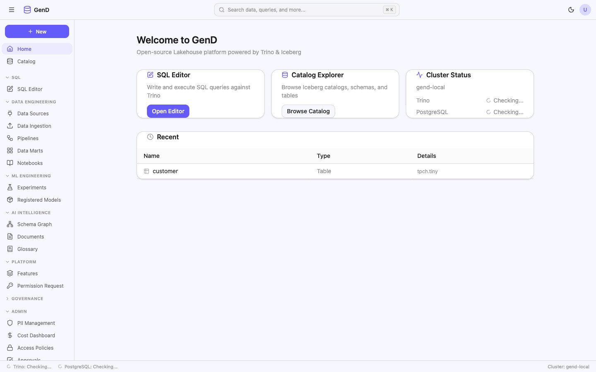This screenshot has height=372, width=596.
Task: Open Registered Models in sidebar
Action: point(39,200)
